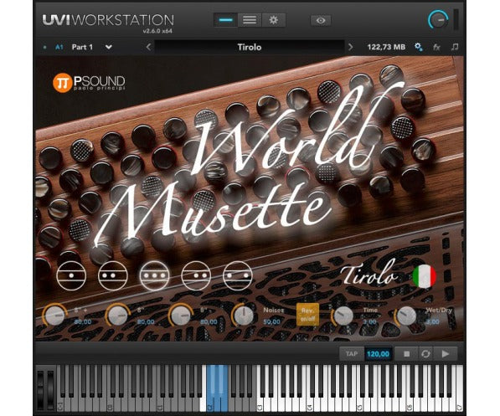
Task: Start playback with the play button
Action: tap(446, 354)
